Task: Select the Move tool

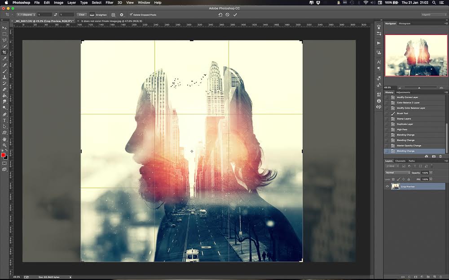Action: tap(5, 28)
